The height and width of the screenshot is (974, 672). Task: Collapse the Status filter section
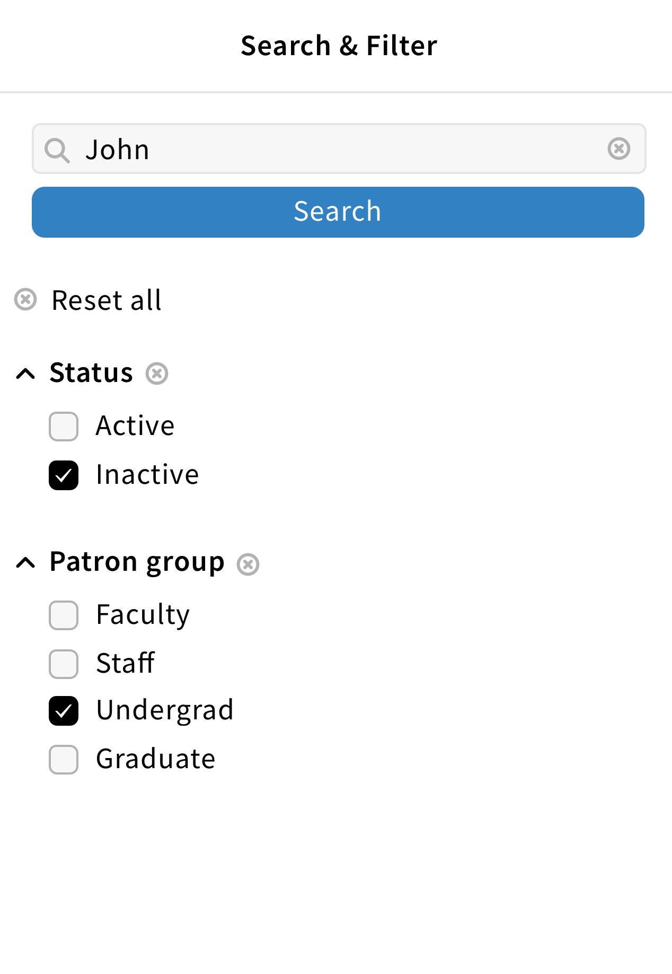click(x=25, y=373)
